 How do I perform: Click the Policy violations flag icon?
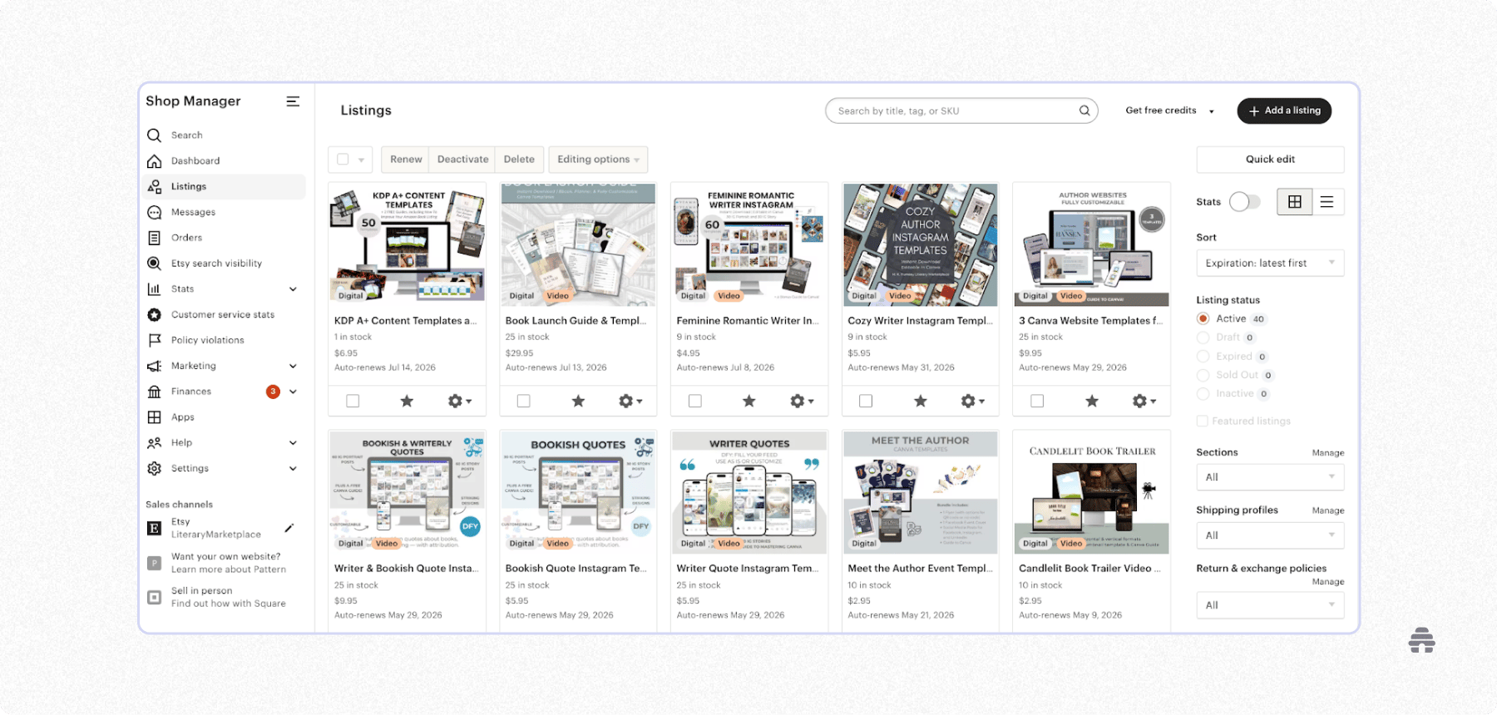pyautogui.click(x=154, y=340)
